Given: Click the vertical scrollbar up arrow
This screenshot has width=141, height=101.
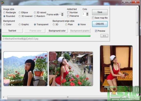Looking at the screenshot, I should pos(138,8).
